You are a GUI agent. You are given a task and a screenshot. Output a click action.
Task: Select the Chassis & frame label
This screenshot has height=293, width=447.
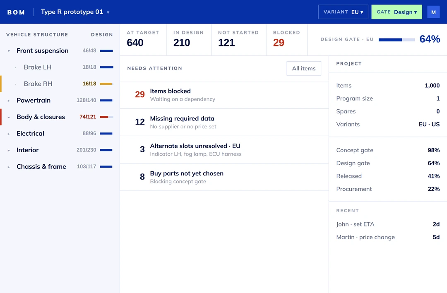(x=41, y=166)
